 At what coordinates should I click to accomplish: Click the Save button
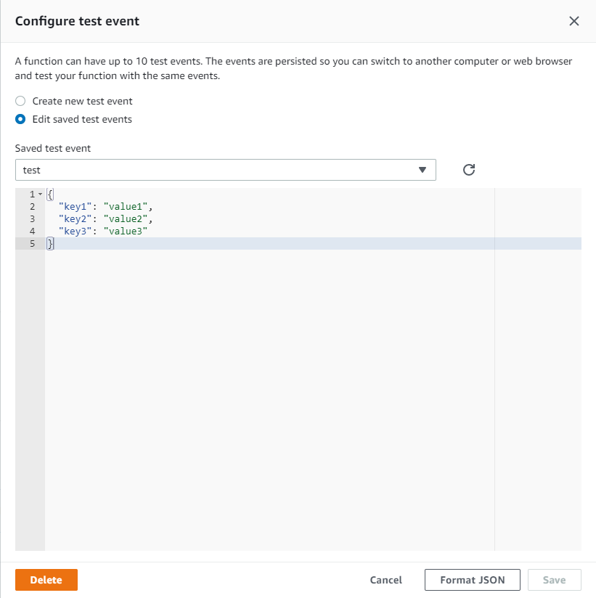click(x=554, y=579)
